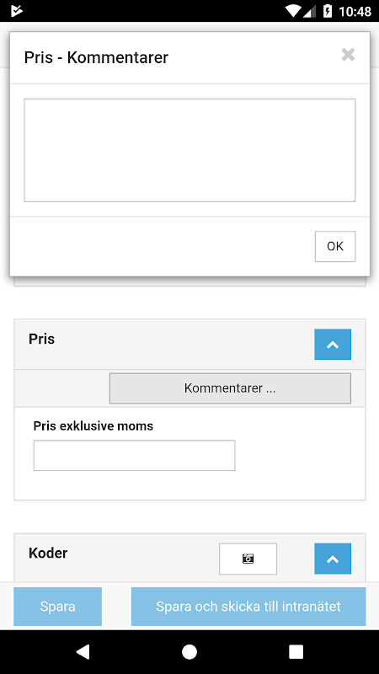
Task: Click the text area resize grip corner
Action: pos(352,199)
